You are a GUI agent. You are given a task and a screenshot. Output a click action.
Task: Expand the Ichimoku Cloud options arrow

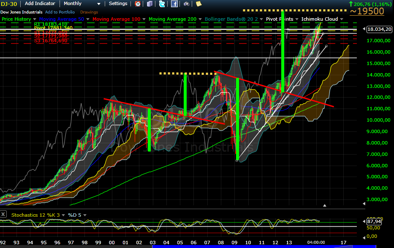pos(342,19)
